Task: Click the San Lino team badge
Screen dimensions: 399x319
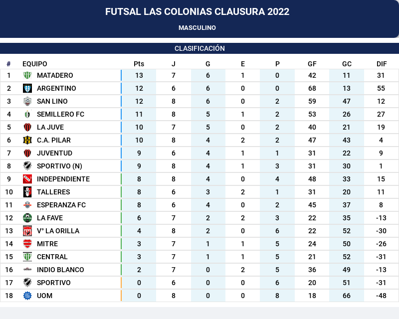Action: coord(27,101)
